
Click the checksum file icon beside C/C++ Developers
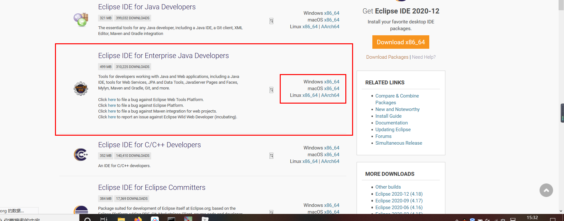pos(271,156)
